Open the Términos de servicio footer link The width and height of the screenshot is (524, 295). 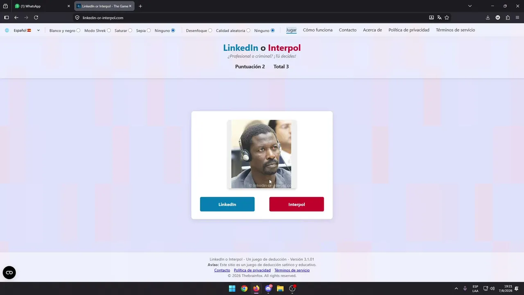(292, 270)
